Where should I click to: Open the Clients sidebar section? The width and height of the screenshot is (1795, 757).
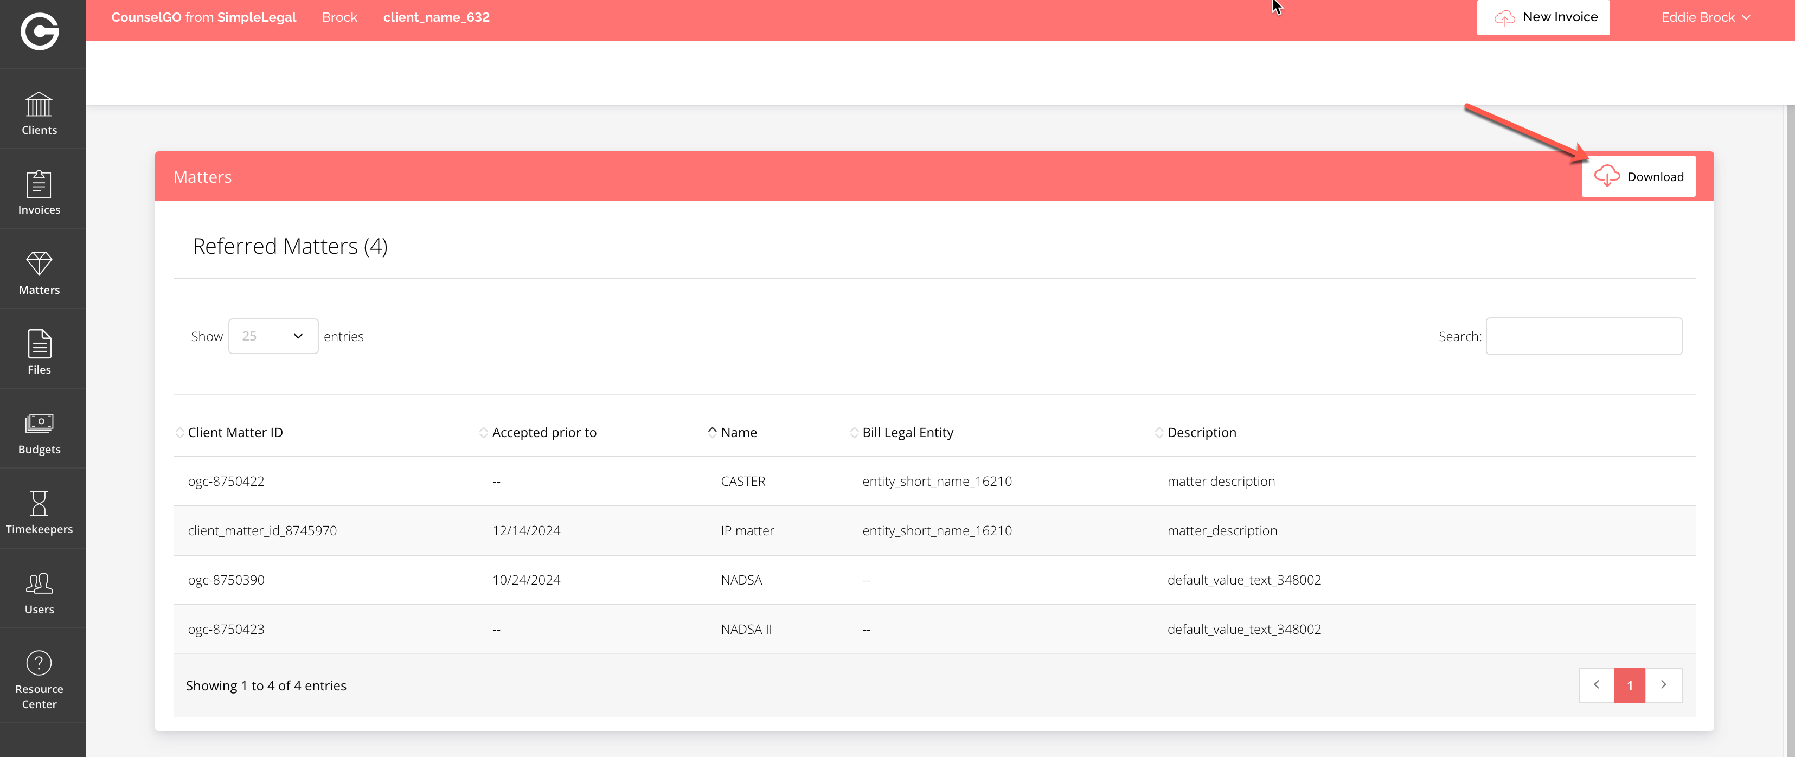click(39, 113)
